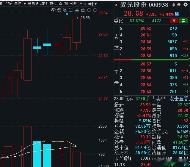Click the 叠 overlay button
Viewport: 190px width, 167px height.
[61, 4]
